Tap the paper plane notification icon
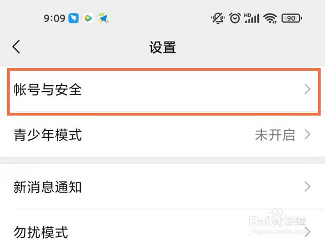The width and height of the screenshot is (325, 243). click(103, 18)
